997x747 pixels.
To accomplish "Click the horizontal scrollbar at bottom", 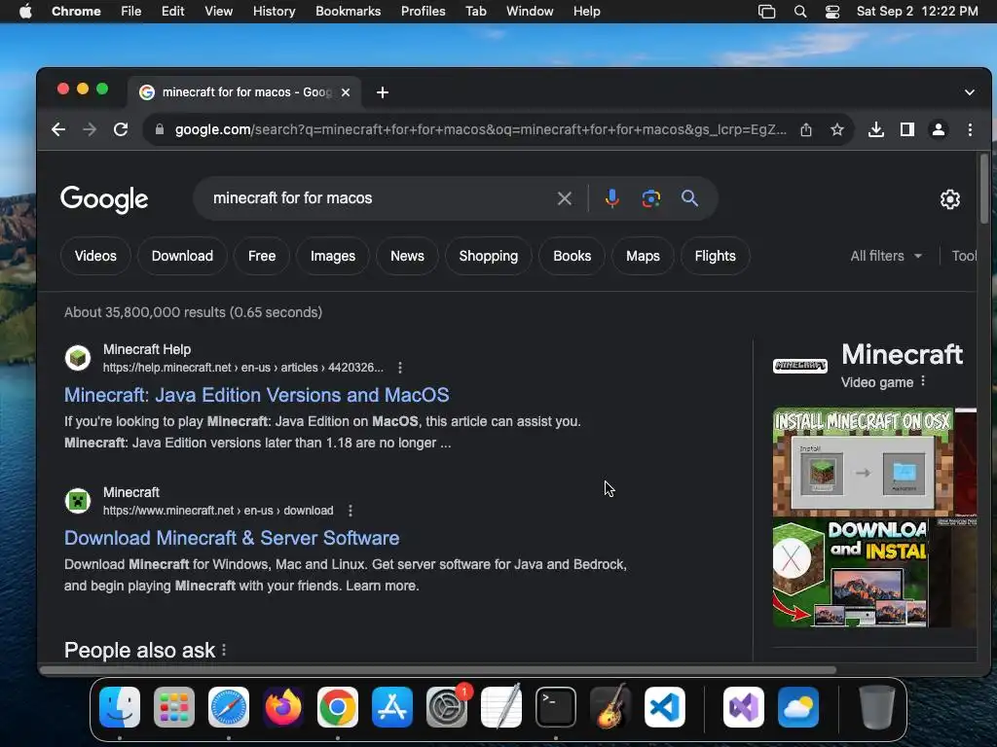I will click(437, 669).
